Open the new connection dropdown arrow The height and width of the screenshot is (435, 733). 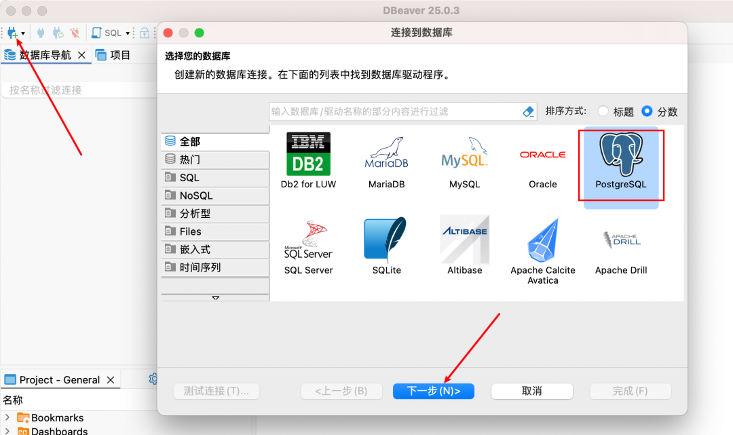coord(22,33)
